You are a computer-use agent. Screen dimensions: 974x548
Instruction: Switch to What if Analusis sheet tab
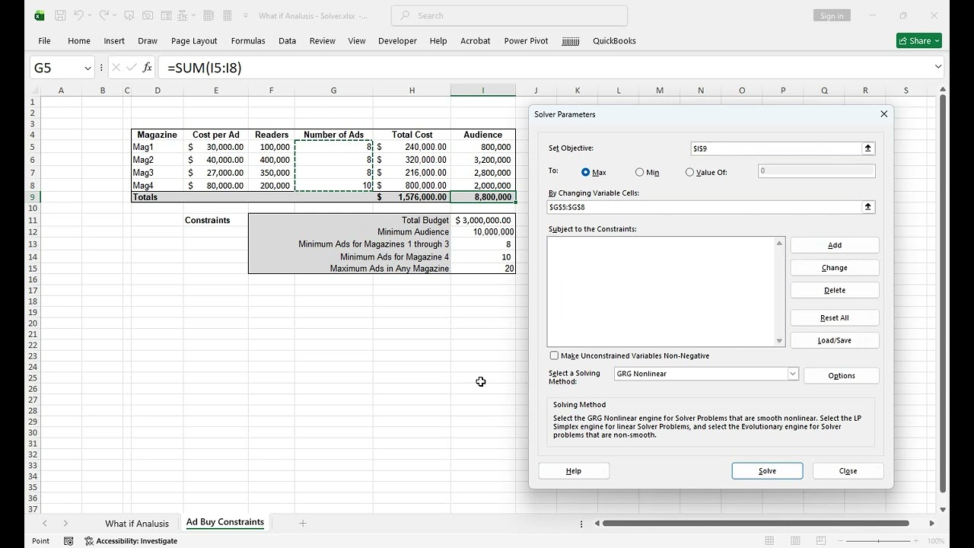(137, 524)
